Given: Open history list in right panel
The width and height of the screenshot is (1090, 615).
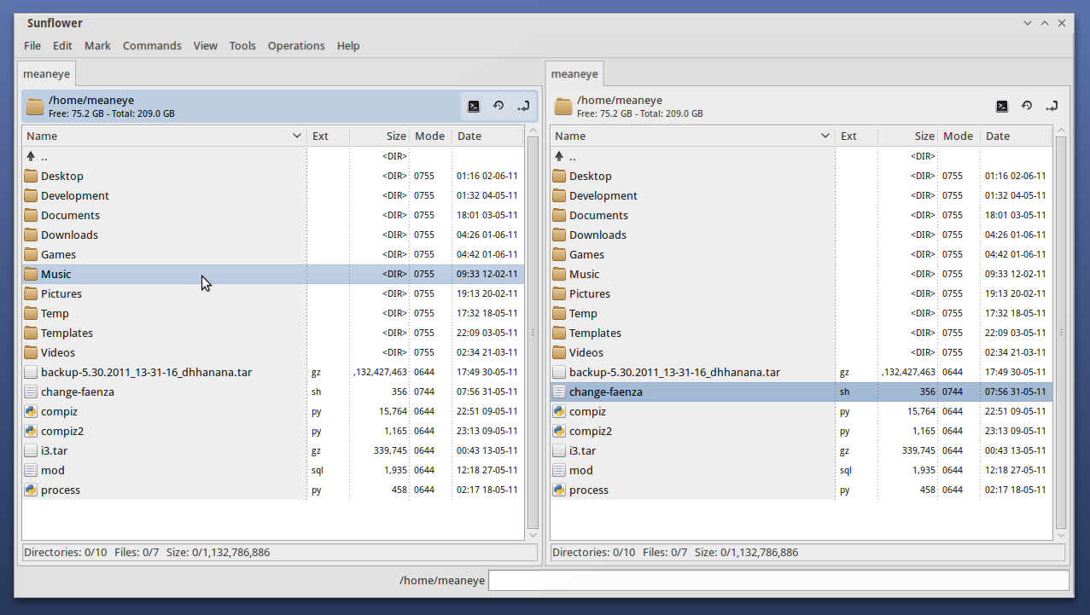Looking at the screenshot, I should point(1027,107).
